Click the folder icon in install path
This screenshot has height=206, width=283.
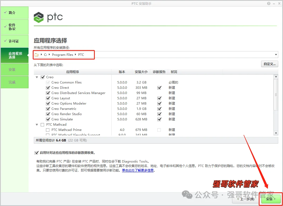[x=37, y=55]
